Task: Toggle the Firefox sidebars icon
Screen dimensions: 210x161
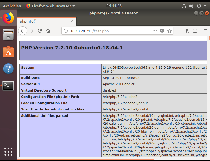Action: coord(195,31)
